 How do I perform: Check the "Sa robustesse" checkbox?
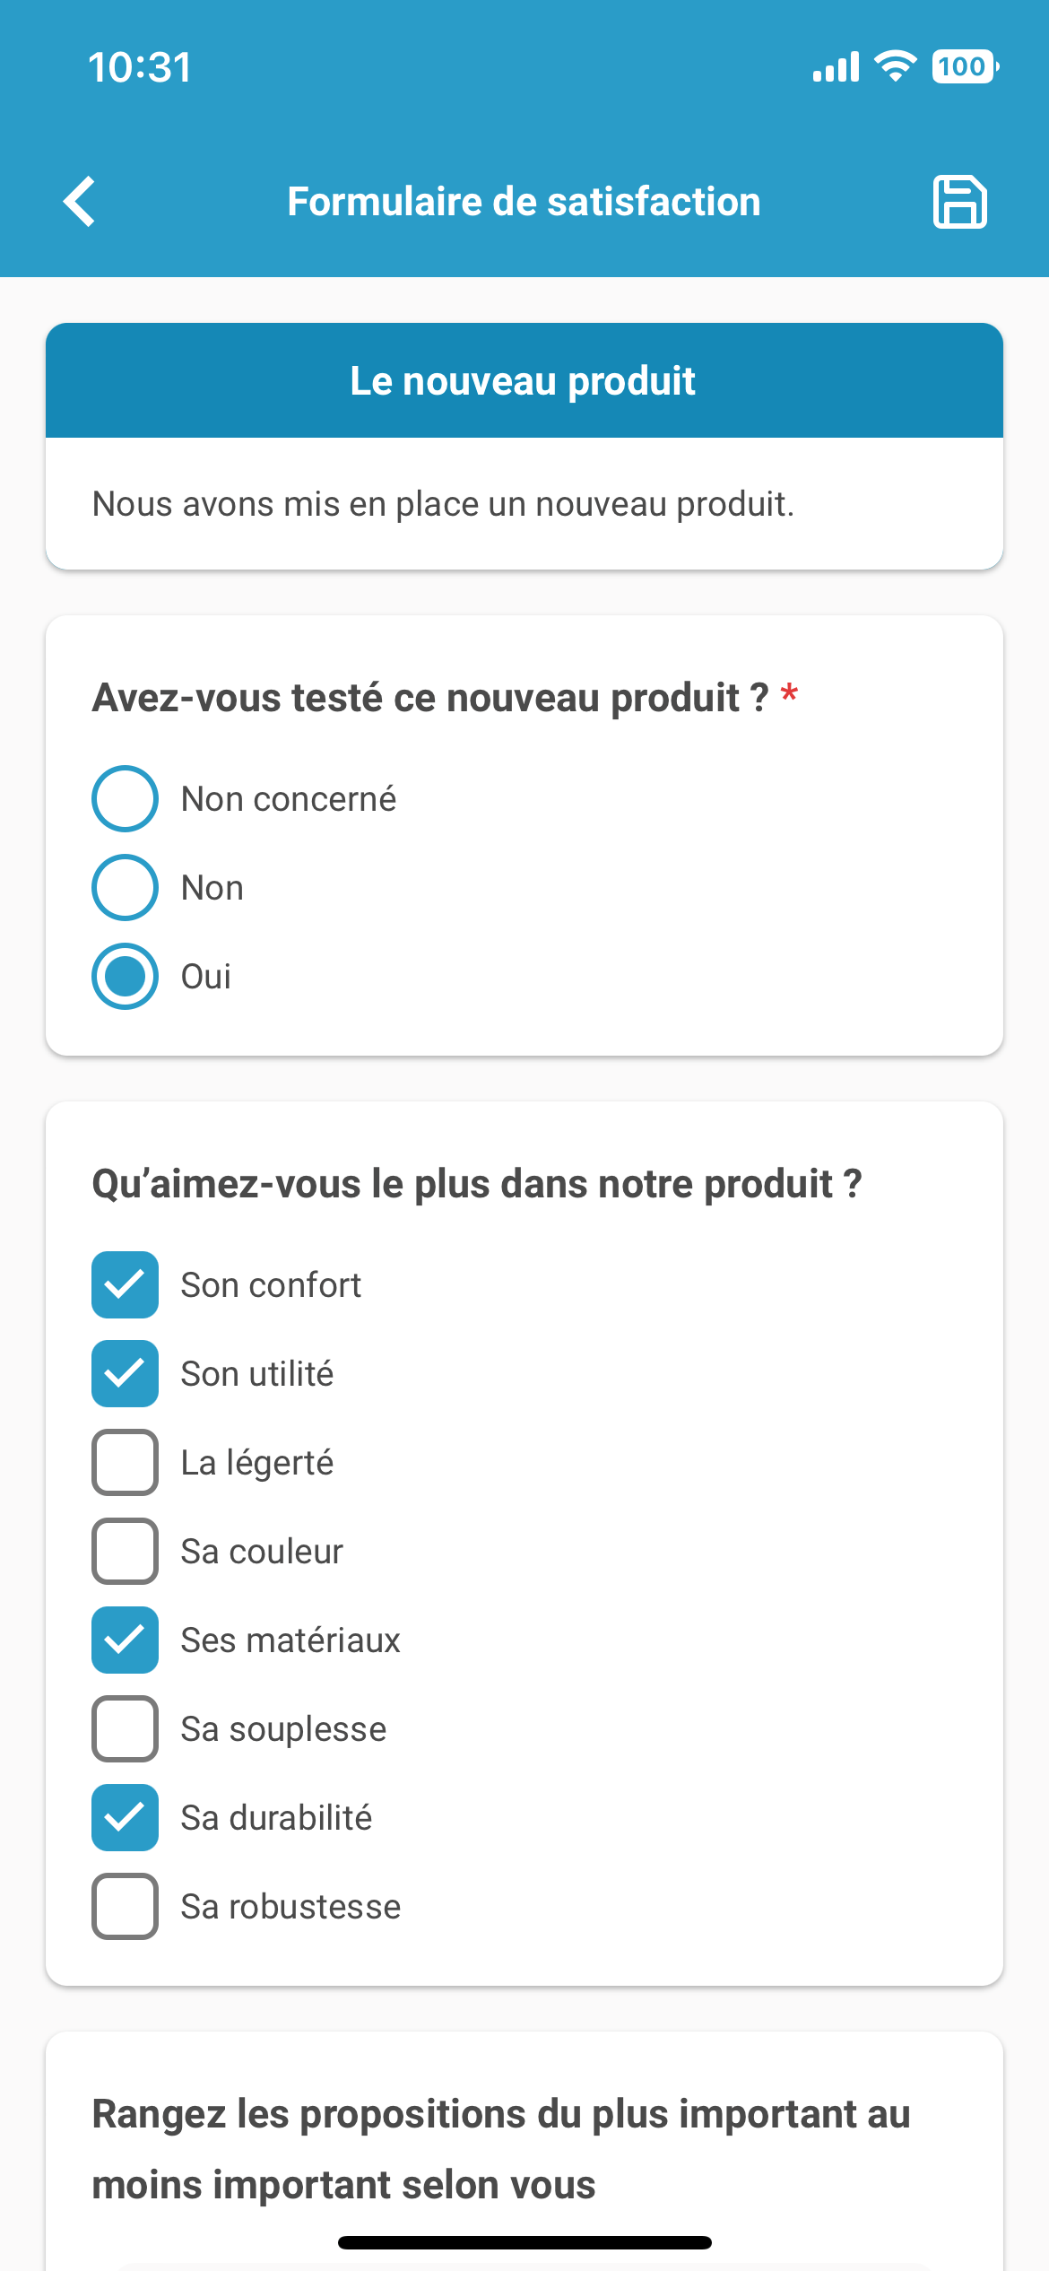pyautogui.click(x=126, y=1906)
